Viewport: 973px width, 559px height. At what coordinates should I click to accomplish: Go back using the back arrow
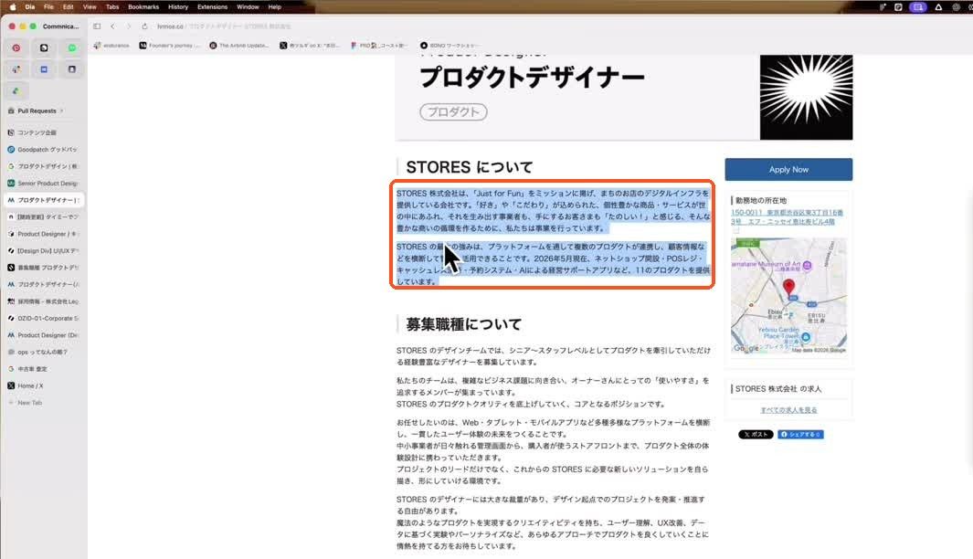[112, 26]
